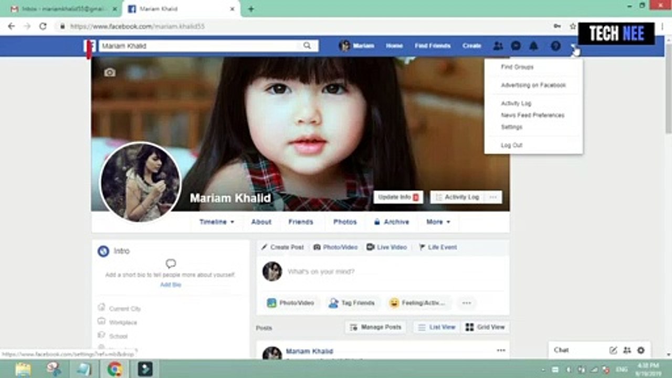Switch to Grid View
This screenshot has height=378, width=672.
point(485,327)
